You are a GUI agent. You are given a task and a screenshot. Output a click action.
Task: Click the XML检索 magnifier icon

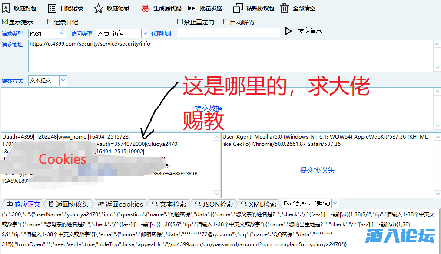244,204
